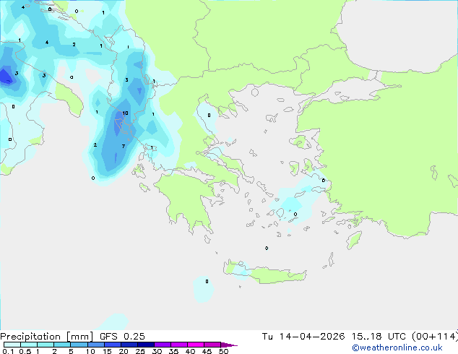Click the 45–50 mm legend swatch
Screen dimensions: 458x354
point(212,345)
